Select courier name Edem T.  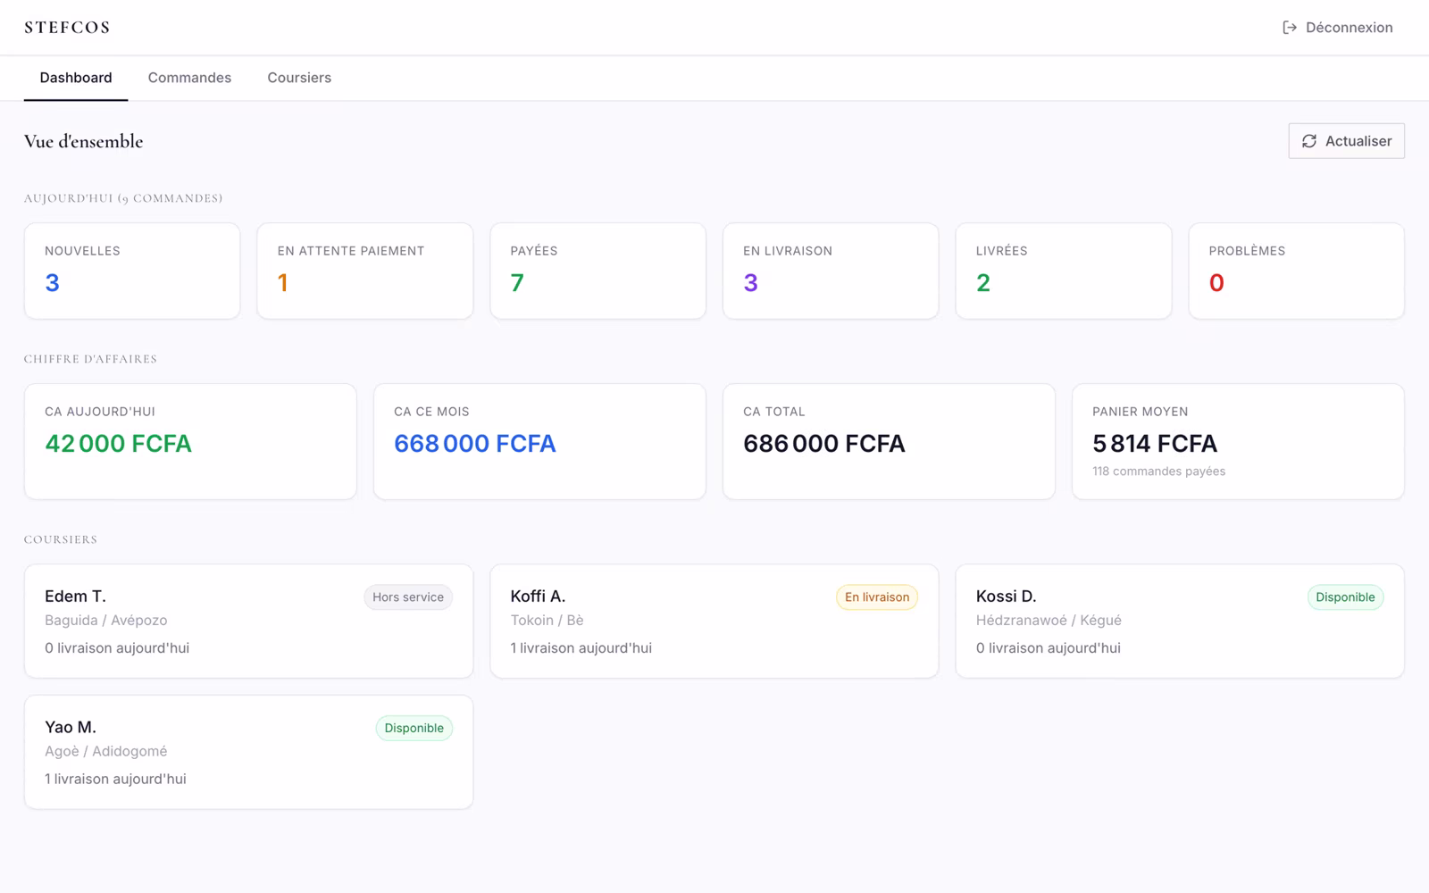[x=75, y=597]
